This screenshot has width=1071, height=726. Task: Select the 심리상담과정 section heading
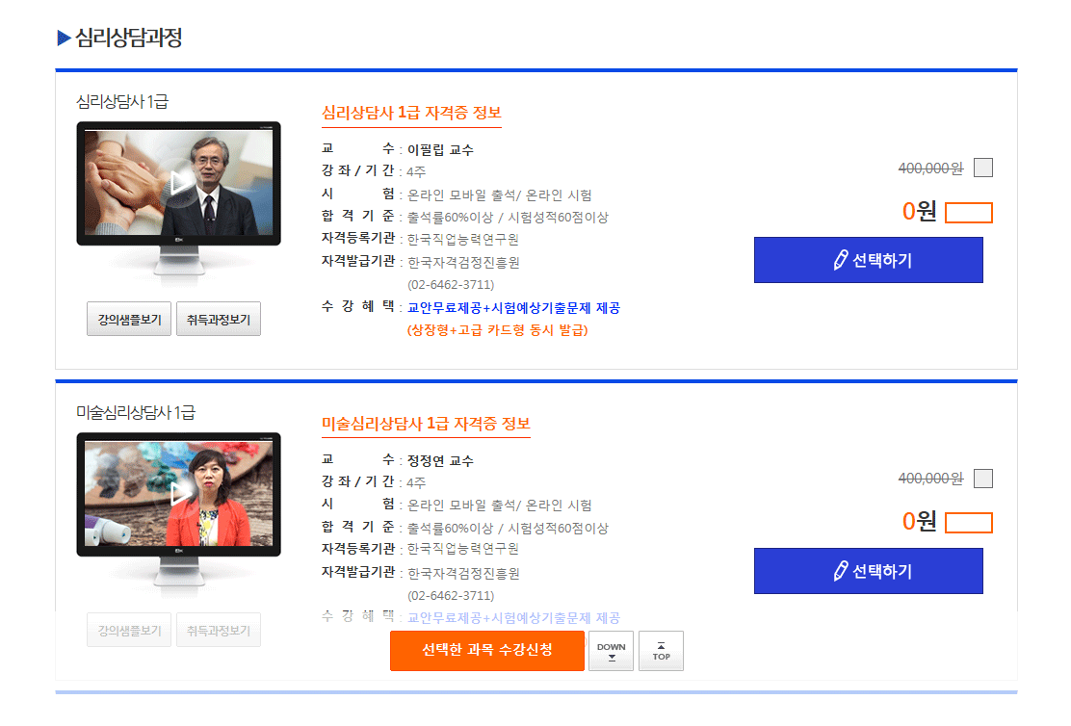pos(128,38)
